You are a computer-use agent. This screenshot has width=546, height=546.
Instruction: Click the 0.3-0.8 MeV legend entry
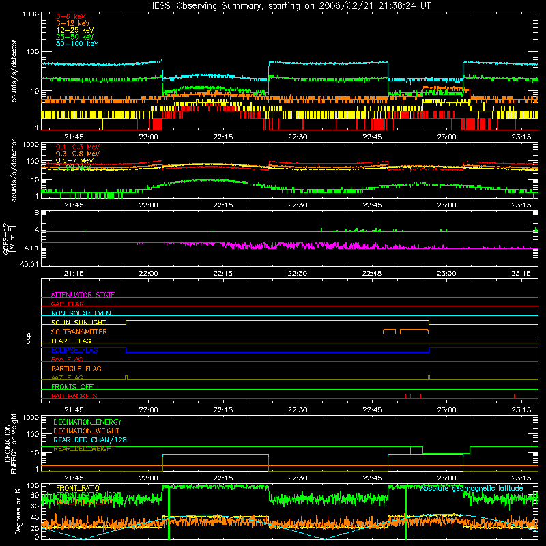tap(78, 154)
